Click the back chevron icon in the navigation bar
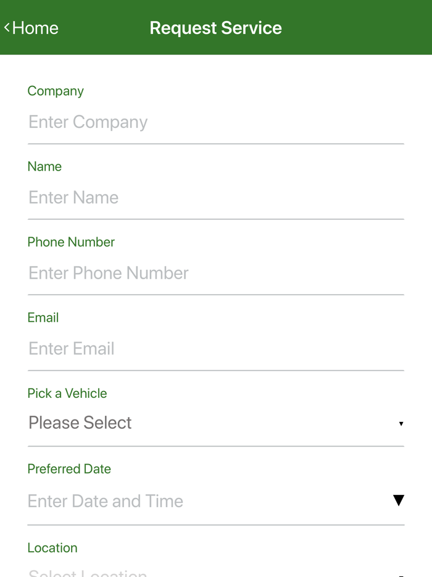Screen dimensions: 432x577 (7, 27)
